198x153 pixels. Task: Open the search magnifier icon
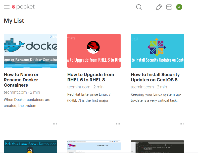139,7
